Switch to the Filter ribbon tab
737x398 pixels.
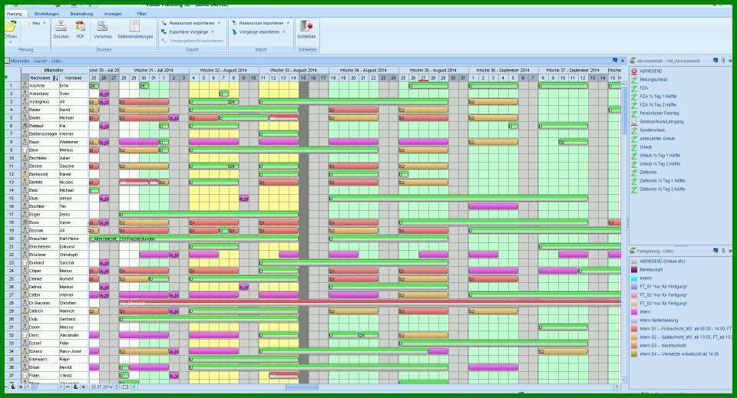pyautogui.click(x=141, y=14)
